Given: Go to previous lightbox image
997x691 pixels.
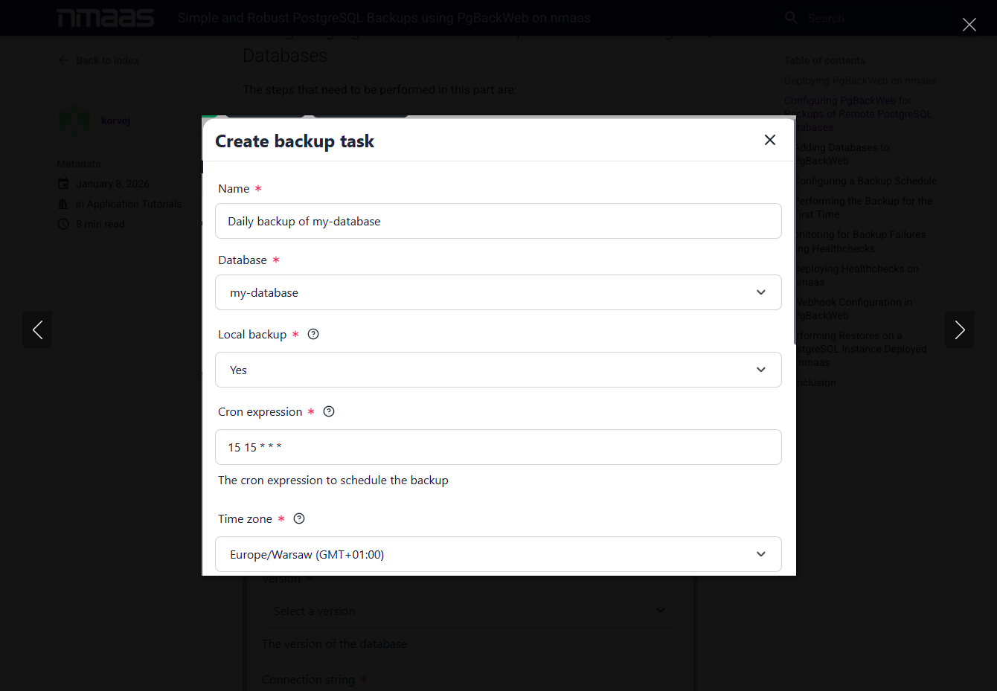Looking at the screenshot, I should point(37,330).
